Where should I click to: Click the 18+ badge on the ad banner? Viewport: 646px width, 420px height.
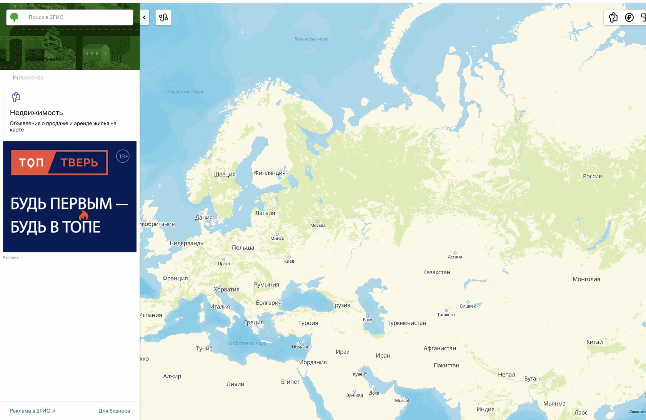(x=123, y=156)
